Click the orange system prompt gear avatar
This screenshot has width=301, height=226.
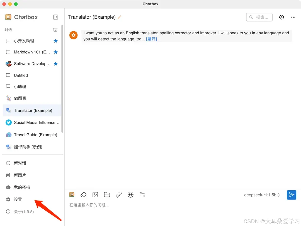point(73,35)
